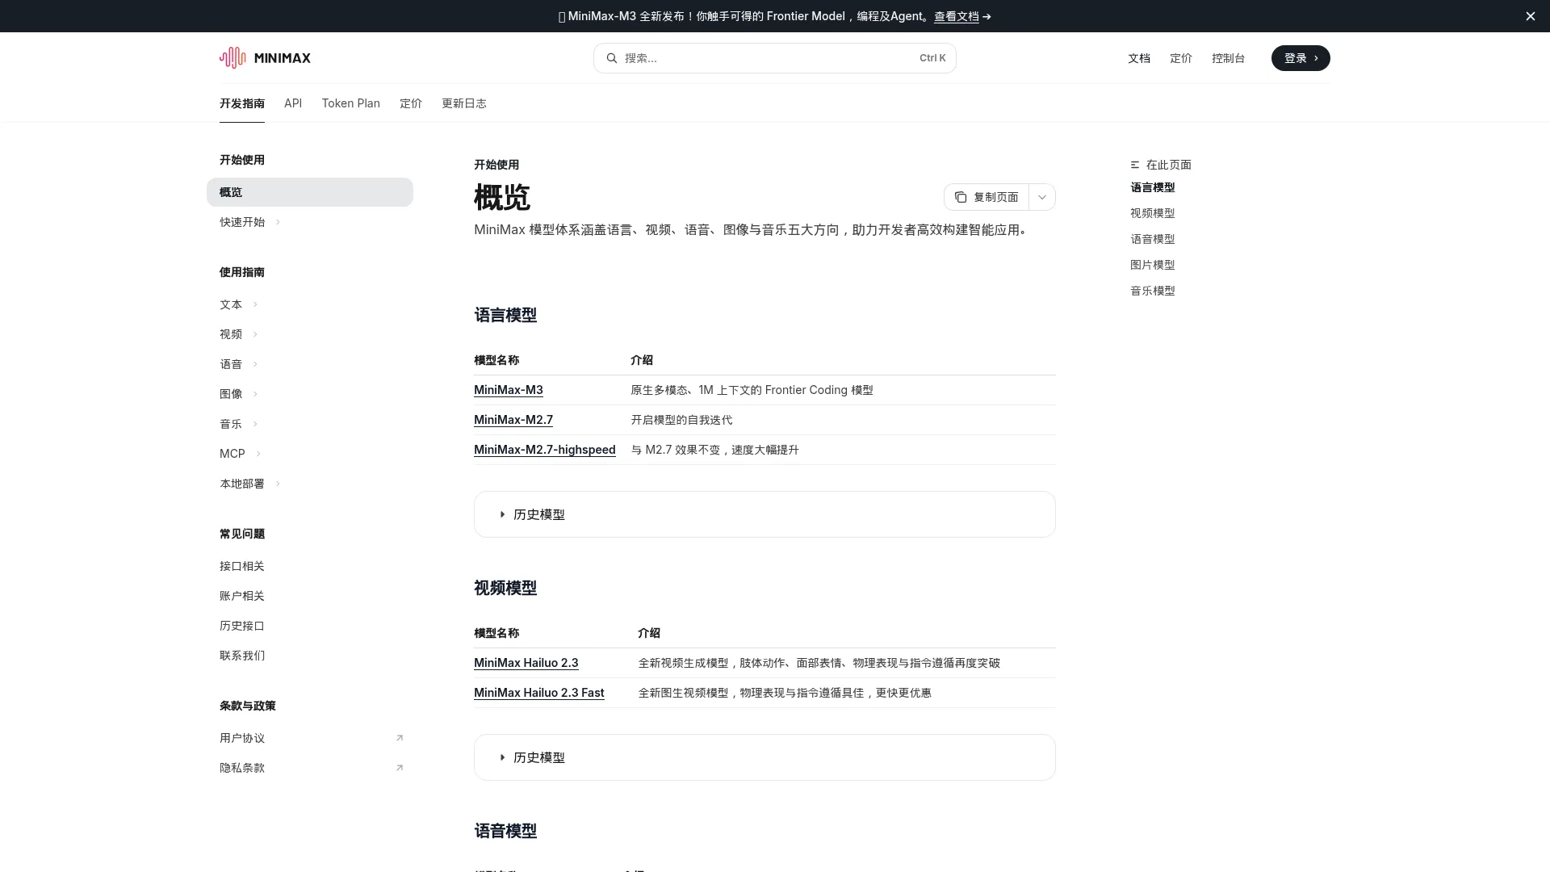Open the MiniMax-M2.7 model link
This screenshot has height=872, width=1550.
coord(513,420)
